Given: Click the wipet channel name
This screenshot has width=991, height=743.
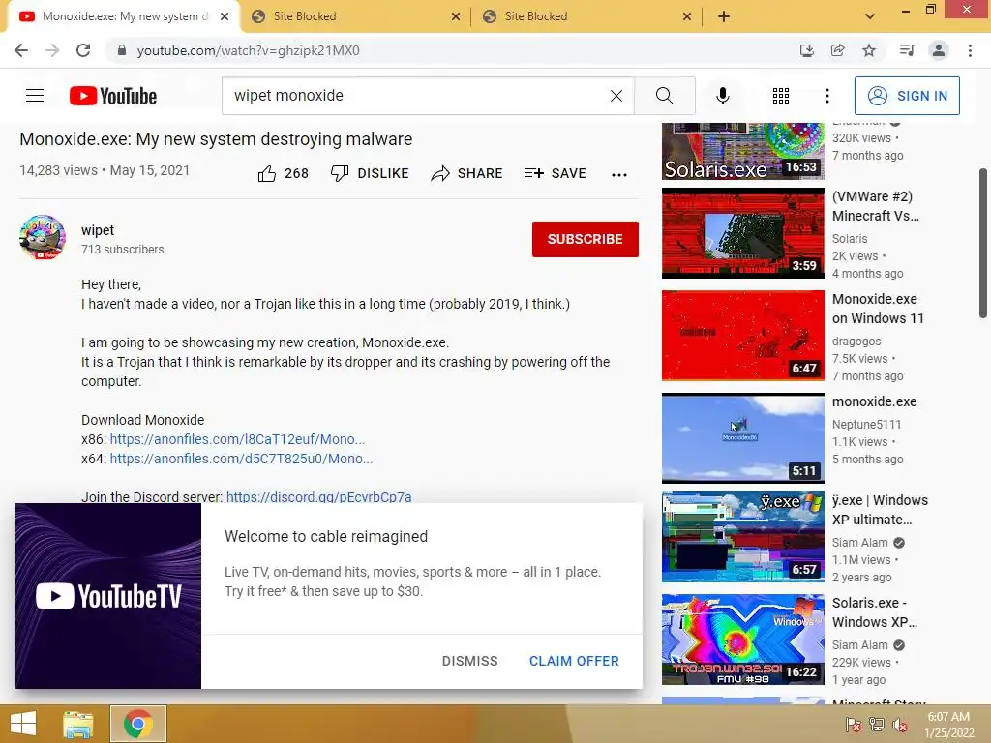Looking at the screenshot, I should (x=98, y=230).
